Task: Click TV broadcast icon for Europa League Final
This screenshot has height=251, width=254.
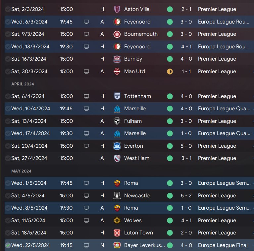Action: [86, 245]
